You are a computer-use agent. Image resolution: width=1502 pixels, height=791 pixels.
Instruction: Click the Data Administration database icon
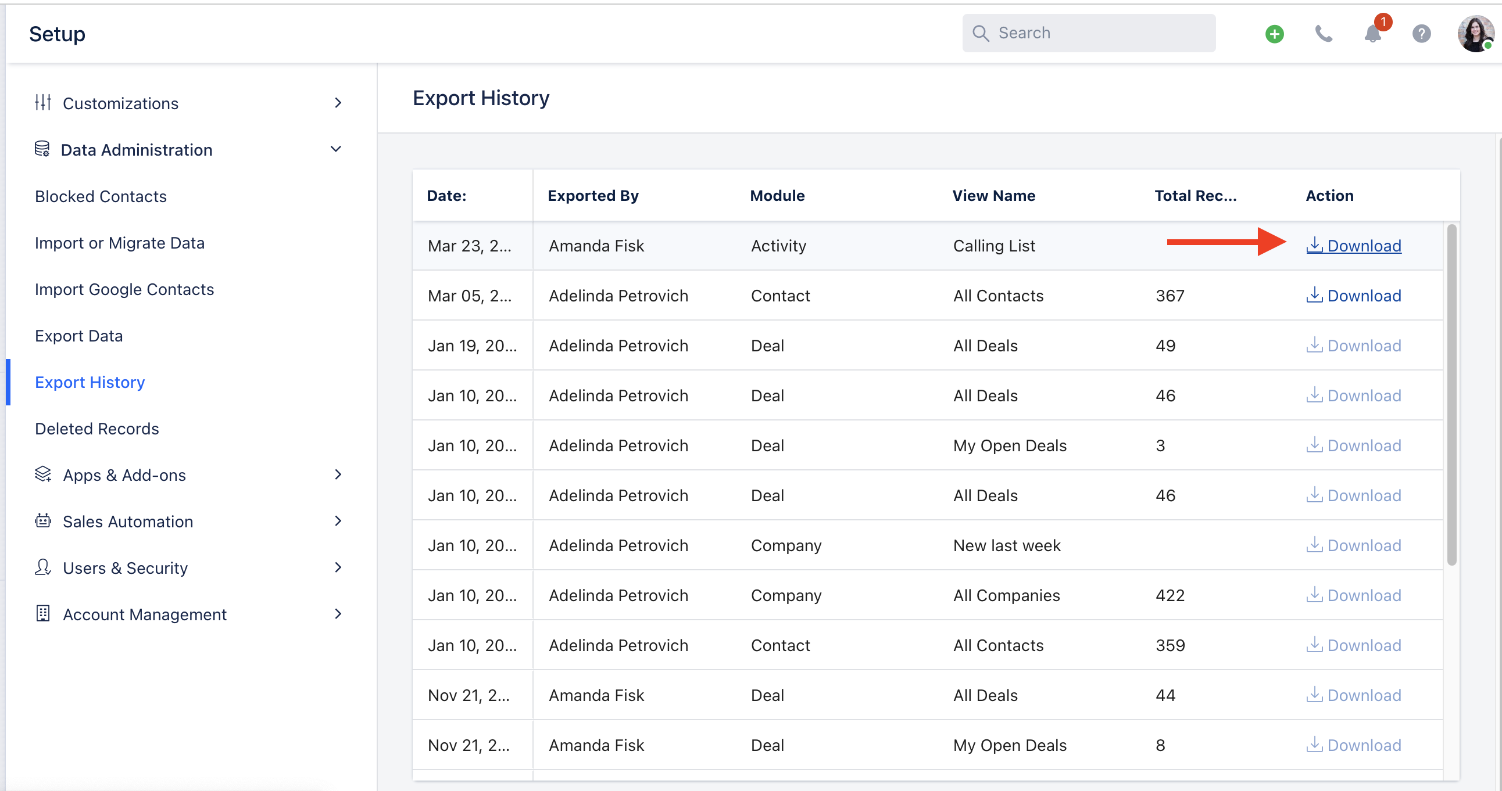pos(42,149)
